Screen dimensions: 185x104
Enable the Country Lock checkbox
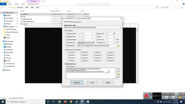click(x=67, y=42)
